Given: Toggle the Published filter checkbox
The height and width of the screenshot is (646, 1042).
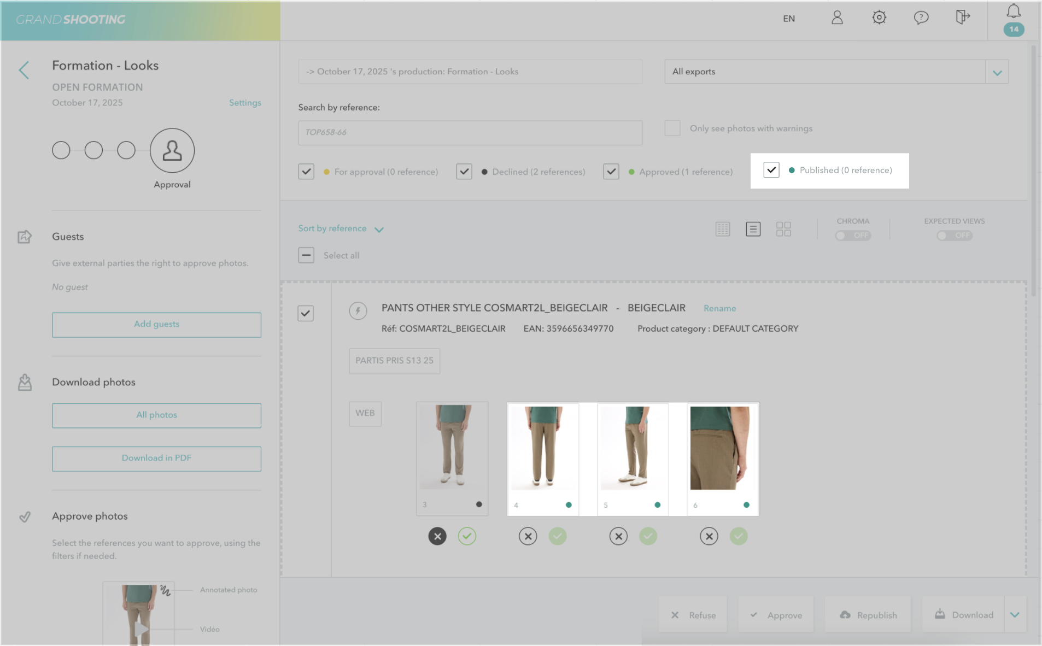Looking at the screenshot, I should (x=771, y=170).
